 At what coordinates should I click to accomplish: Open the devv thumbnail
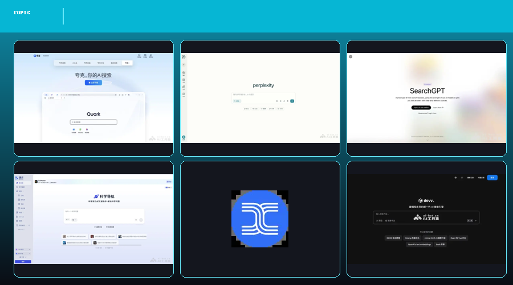click(426, 219)
